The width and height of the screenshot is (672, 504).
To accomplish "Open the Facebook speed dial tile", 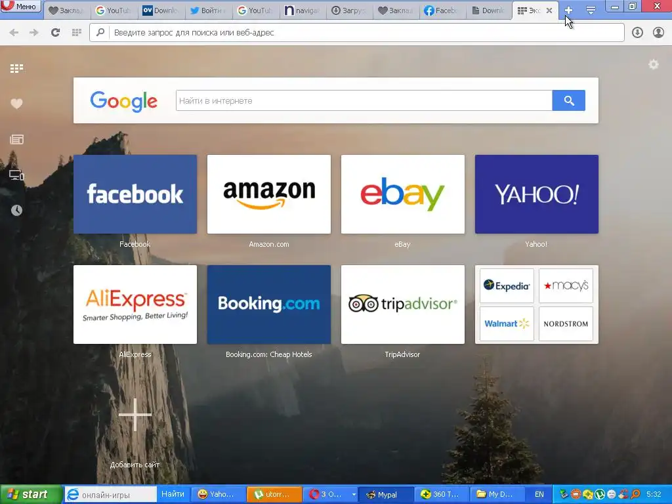I will click(x=135, y=194).
